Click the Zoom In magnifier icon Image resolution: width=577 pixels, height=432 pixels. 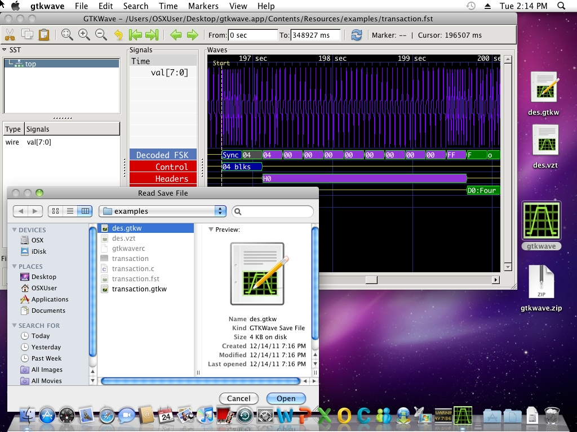coord(84,35)
